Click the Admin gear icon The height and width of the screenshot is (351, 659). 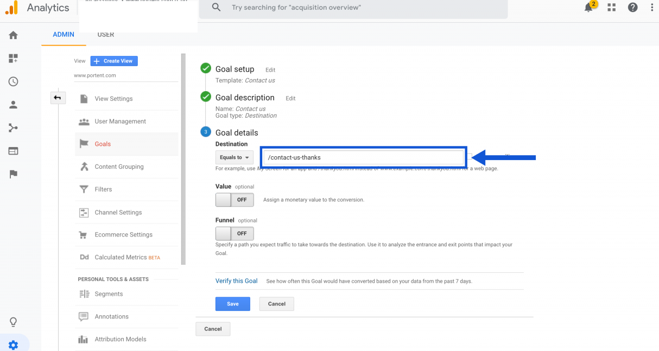coord(13,345)
